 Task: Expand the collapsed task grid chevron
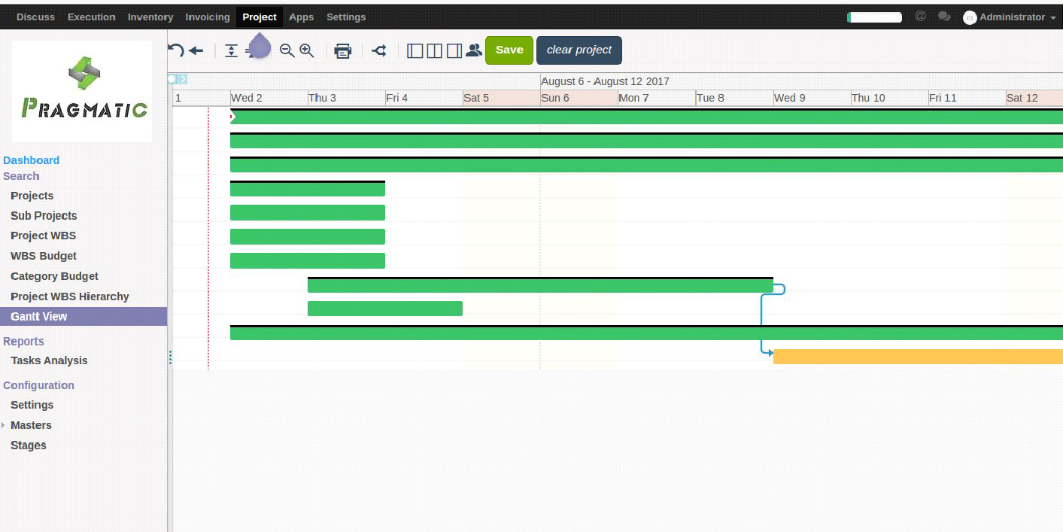coord(183,79)
